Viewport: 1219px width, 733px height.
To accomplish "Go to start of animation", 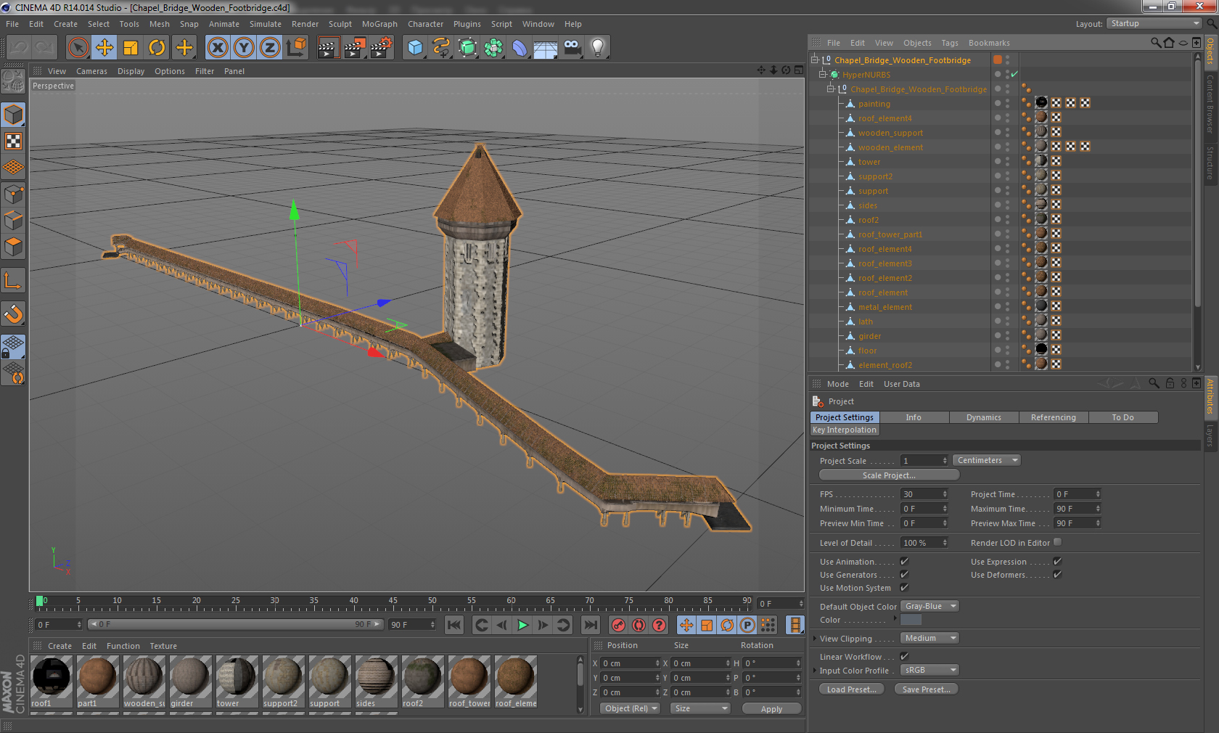I will pos(454,625).
